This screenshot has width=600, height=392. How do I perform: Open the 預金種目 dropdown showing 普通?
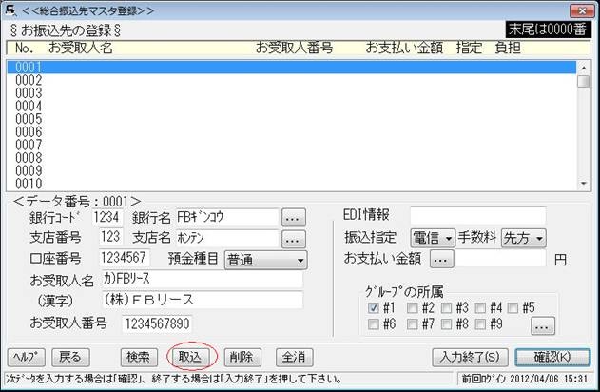point(265,261)
